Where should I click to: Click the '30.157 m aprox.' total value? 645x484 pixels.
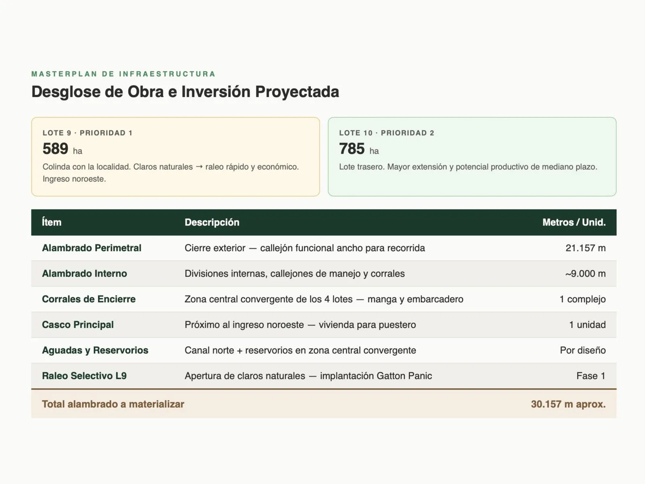(568, 404)
